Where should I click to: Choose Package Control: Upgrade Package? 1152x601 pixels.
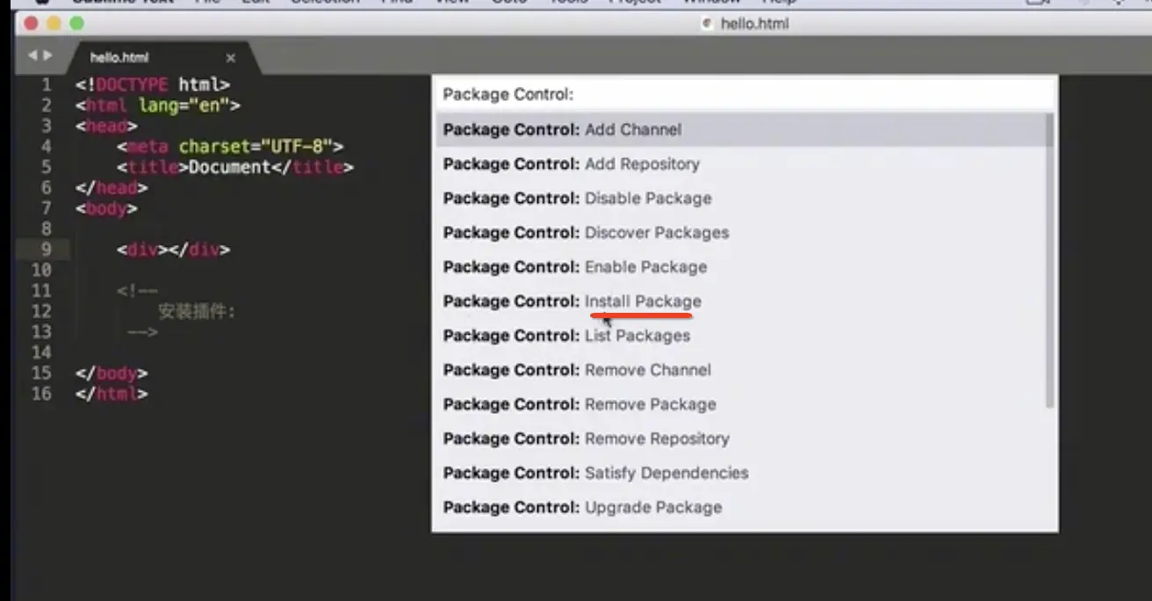click(x=739, y=506)
